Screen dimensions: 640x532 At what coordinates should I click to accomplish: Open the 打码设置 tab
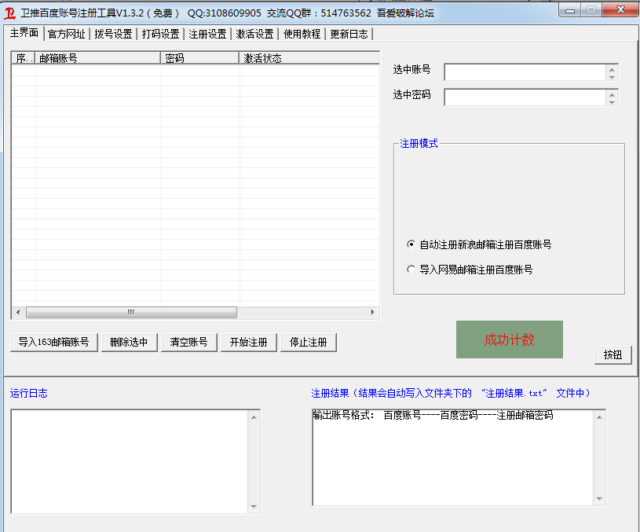[160, 34]
